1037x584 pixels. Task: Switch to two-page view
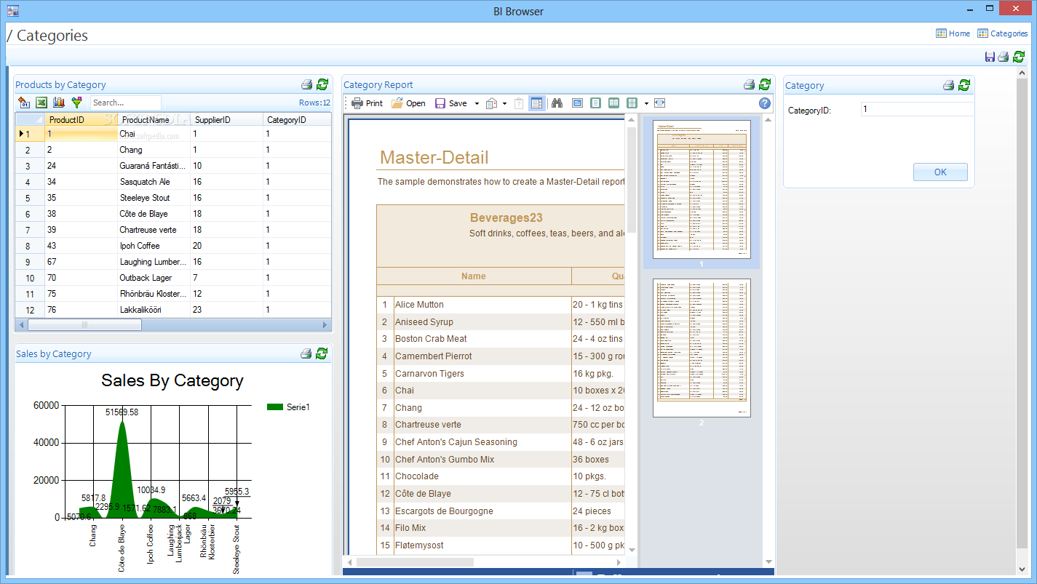tap(613, 103)
